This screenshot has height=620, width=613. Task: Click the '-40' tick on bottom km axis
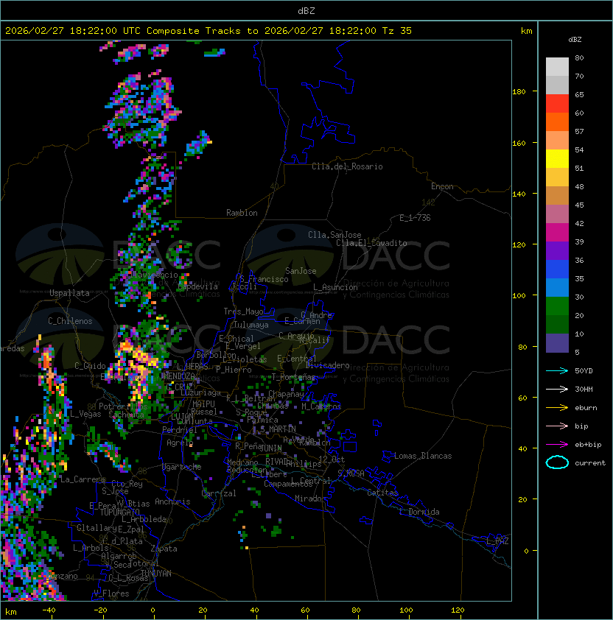point(49,610)
